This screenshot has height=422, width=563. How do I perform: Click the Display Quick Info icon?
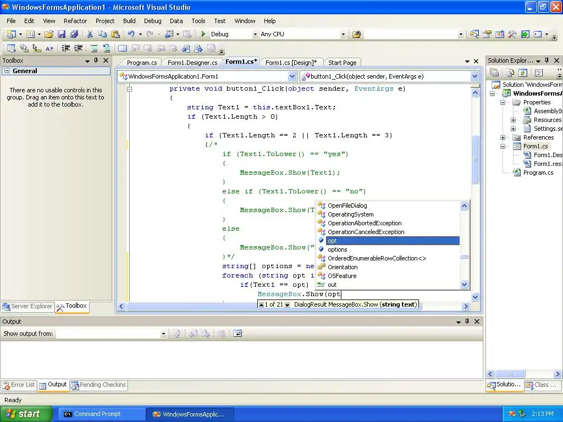click(36, 48)
